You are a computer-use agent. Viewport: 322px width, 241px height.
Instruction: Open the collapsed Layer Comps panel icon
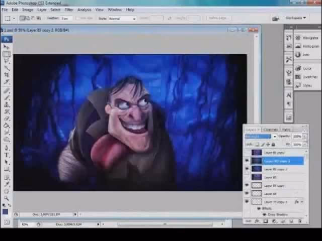(288, 117)
